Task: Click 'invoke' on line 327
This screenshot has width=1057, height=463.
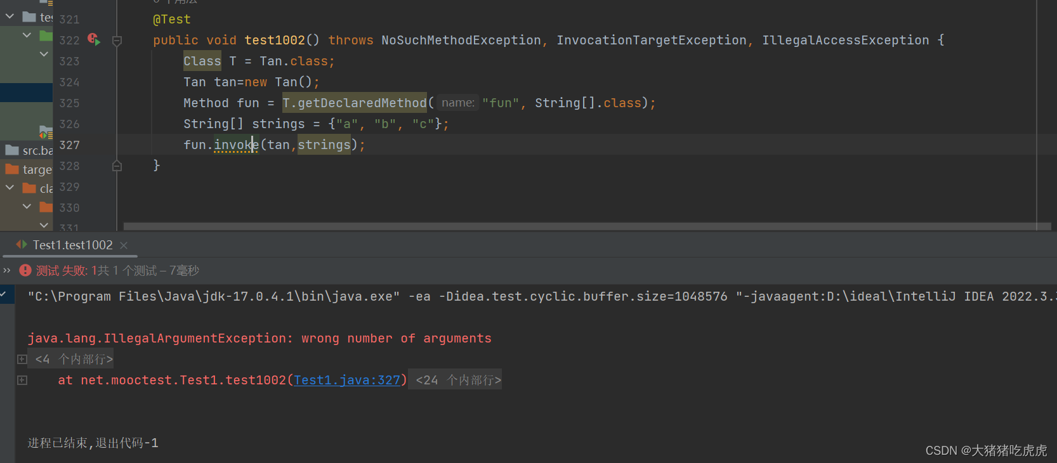Action: [237, 145]
